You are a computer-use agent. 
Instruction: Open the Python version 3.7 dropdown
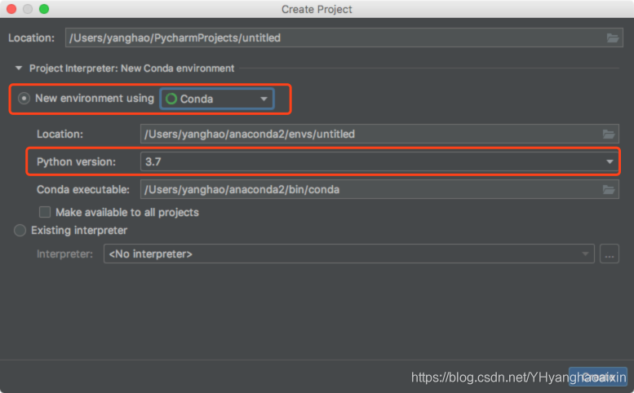coord(379,161)
